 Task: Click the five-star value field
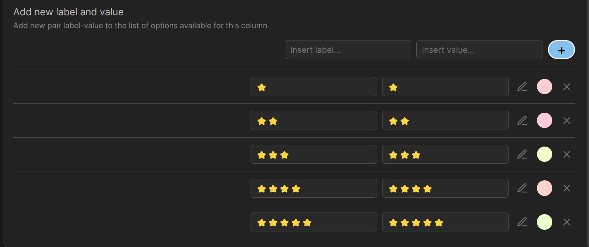(445, 222)
